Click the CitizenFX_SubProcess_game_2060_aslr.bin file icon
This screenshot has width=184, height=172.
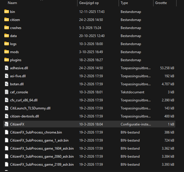click(x=7, y=156)
